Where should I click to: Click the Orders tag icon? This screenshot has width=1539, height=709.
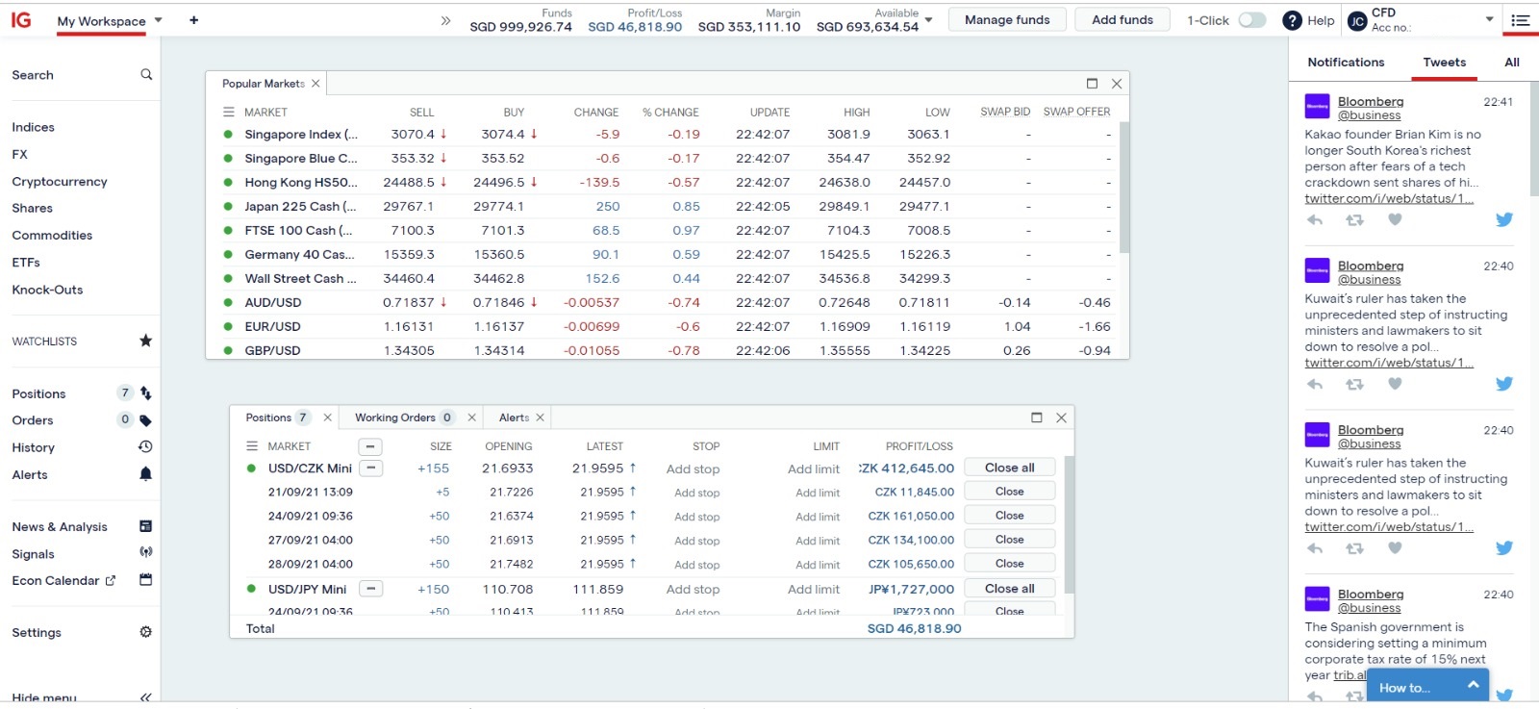tap(145, 420)
